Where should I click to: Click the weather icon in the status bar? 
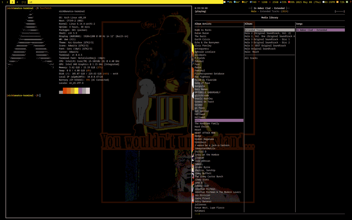click(x=225, y=2)
